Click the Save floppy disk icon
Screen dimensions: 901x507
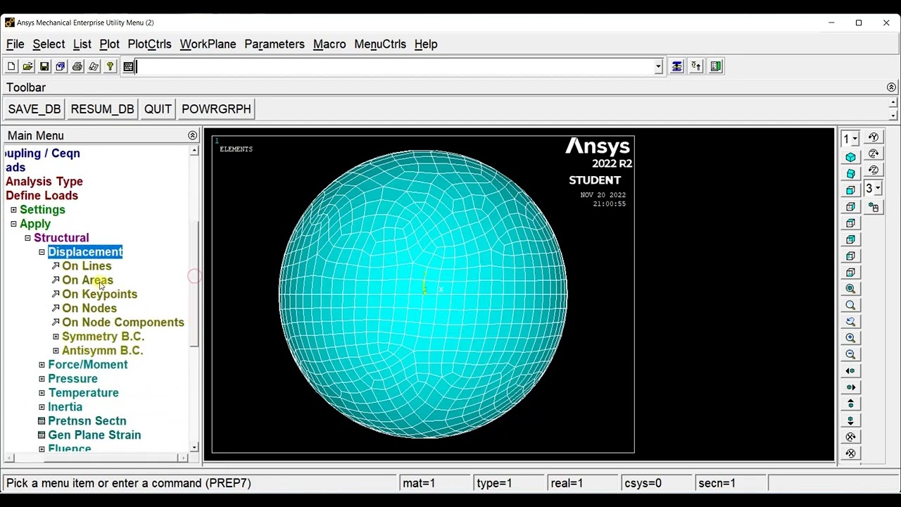(x=44, y=66)
